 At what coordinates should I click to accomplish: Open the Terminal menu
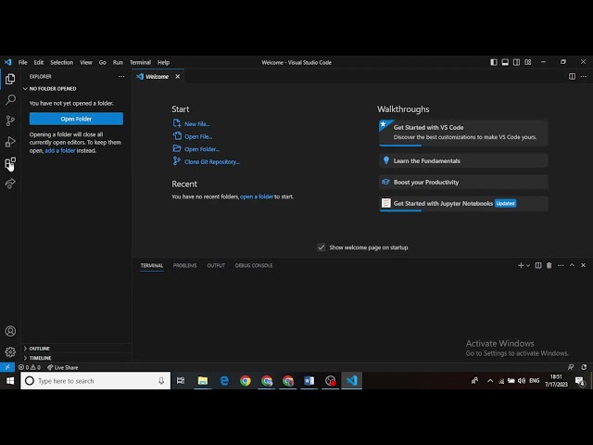pos(140,62)
